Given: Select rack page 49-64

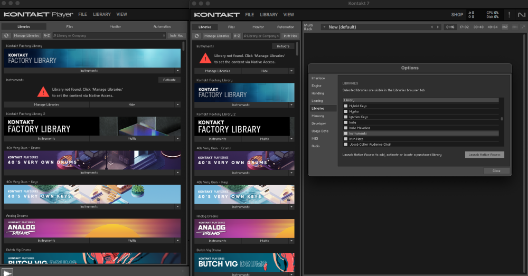Looking at the screenshot, I should pos(492,27).
